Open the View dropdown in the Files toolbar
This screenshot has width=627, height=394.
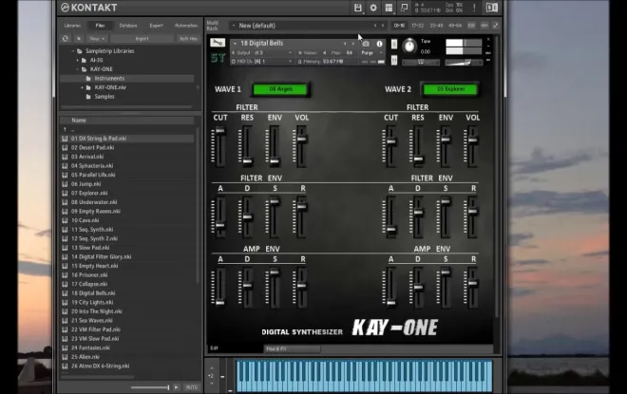click(96, 38)
